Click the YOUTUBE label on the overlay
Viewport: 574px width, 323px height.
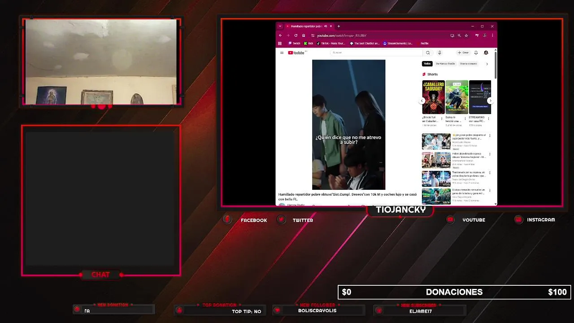click(x=474, y=220)
